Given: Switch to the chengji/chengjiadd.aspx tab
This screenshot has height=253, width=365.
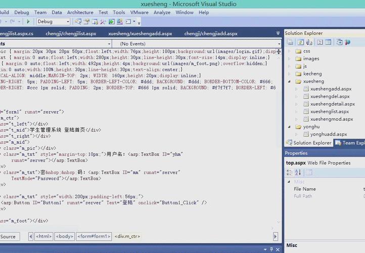Looking at the screenshot, I should pos(210,34).
